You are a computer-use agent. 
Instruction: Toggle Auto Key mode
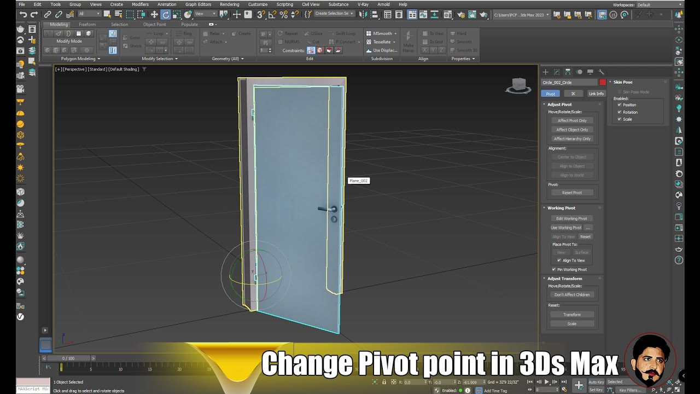tap(596, 382)
